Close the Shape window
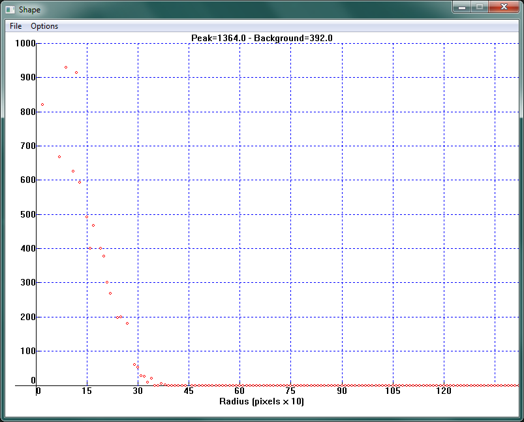This screenshot has width=524, height=422. click(504, 7)
